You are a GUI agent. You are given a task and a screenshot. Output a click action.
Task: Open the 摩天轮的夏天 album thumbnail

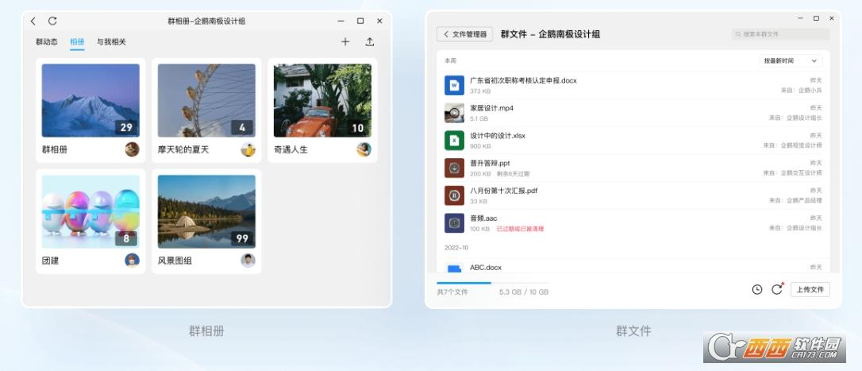coord(206,100)
